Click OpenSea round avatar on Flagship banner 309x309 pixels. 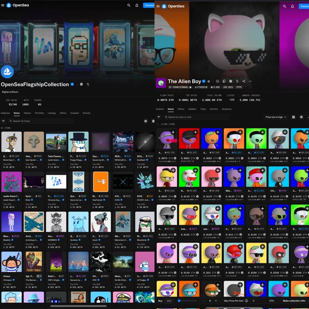tap(7, 72)
